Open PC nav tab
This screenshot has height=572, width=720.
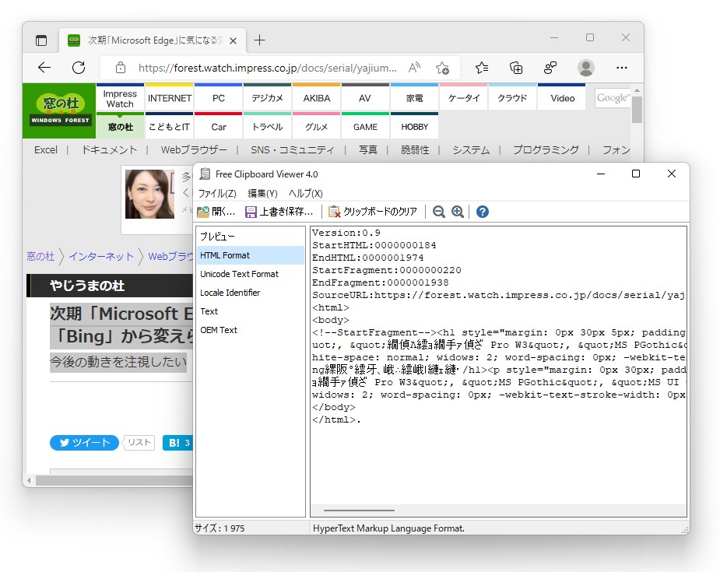219,98
